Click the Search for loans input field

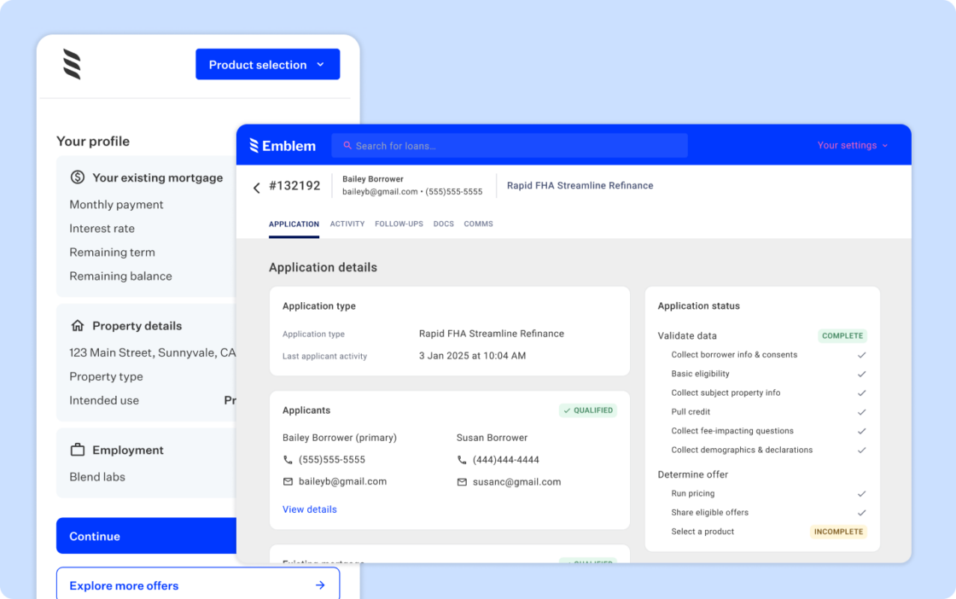(x=509, y=145)
